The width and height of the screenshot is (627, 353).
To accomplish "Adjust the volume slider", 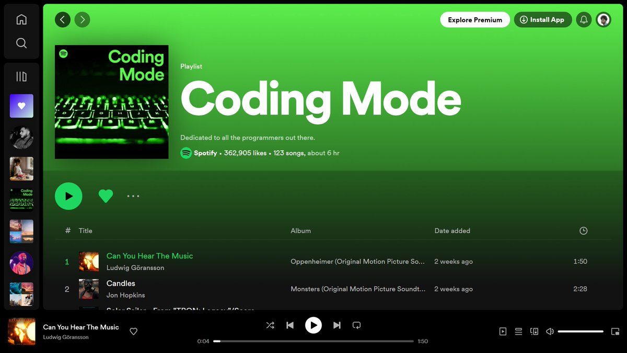I will (580, 332).
